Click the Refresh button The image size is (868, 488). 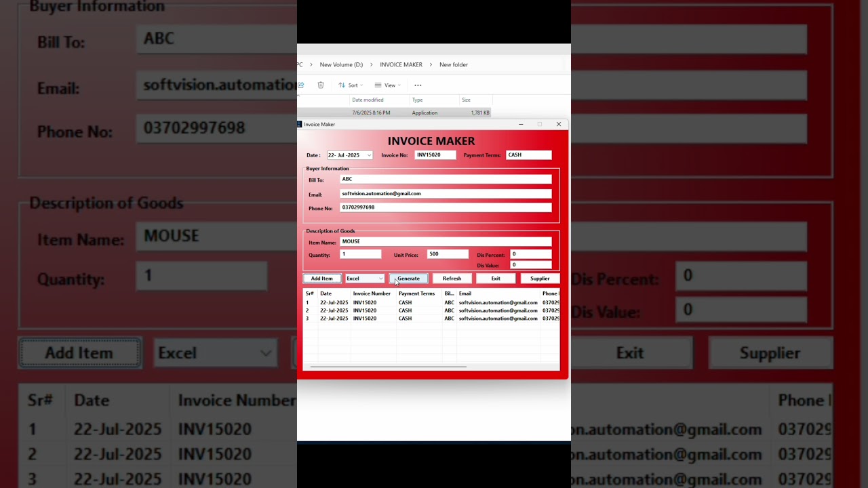452,279
